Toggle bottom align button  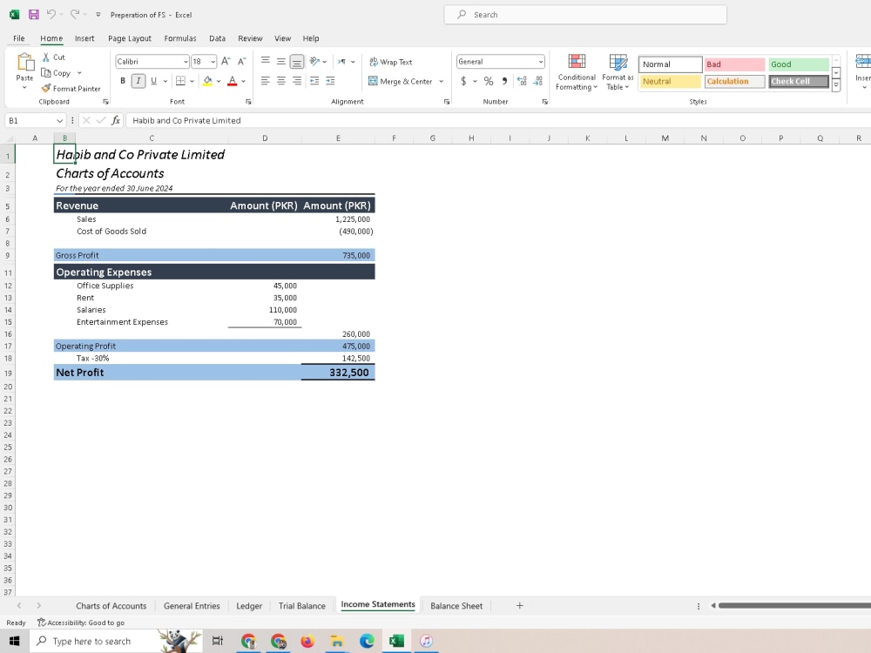pyautogui.click(x=297, y=61)
